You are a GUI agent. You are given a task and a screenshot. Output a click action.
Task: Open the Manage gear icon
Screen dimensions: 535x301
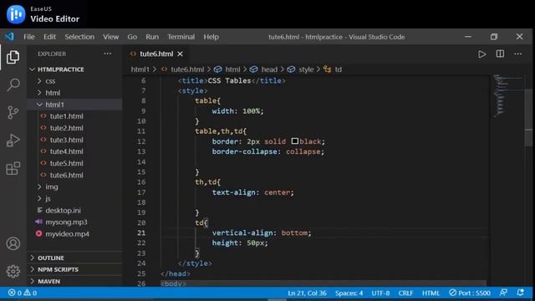pos(13,271)
